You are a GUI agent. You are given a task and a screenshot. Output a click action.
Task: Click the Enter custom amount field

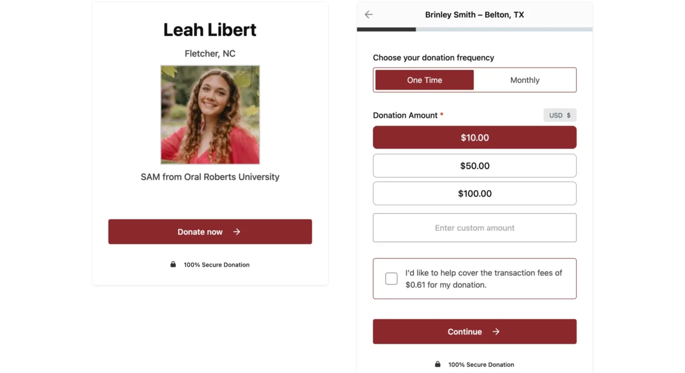click(474, 228)
